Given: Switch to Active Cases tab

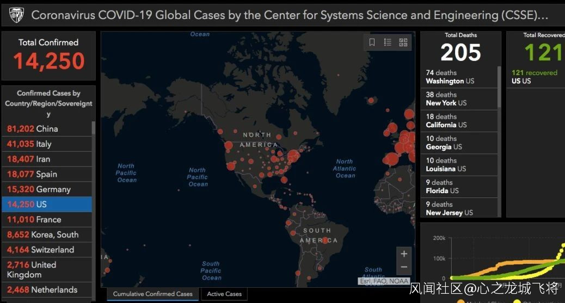Looking at the screenshot, I should [224, 294].
